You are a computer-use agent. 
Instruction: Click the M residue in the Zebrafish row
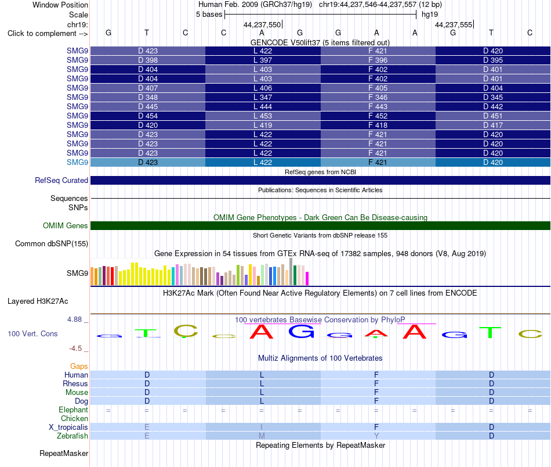tap(262, 436)
